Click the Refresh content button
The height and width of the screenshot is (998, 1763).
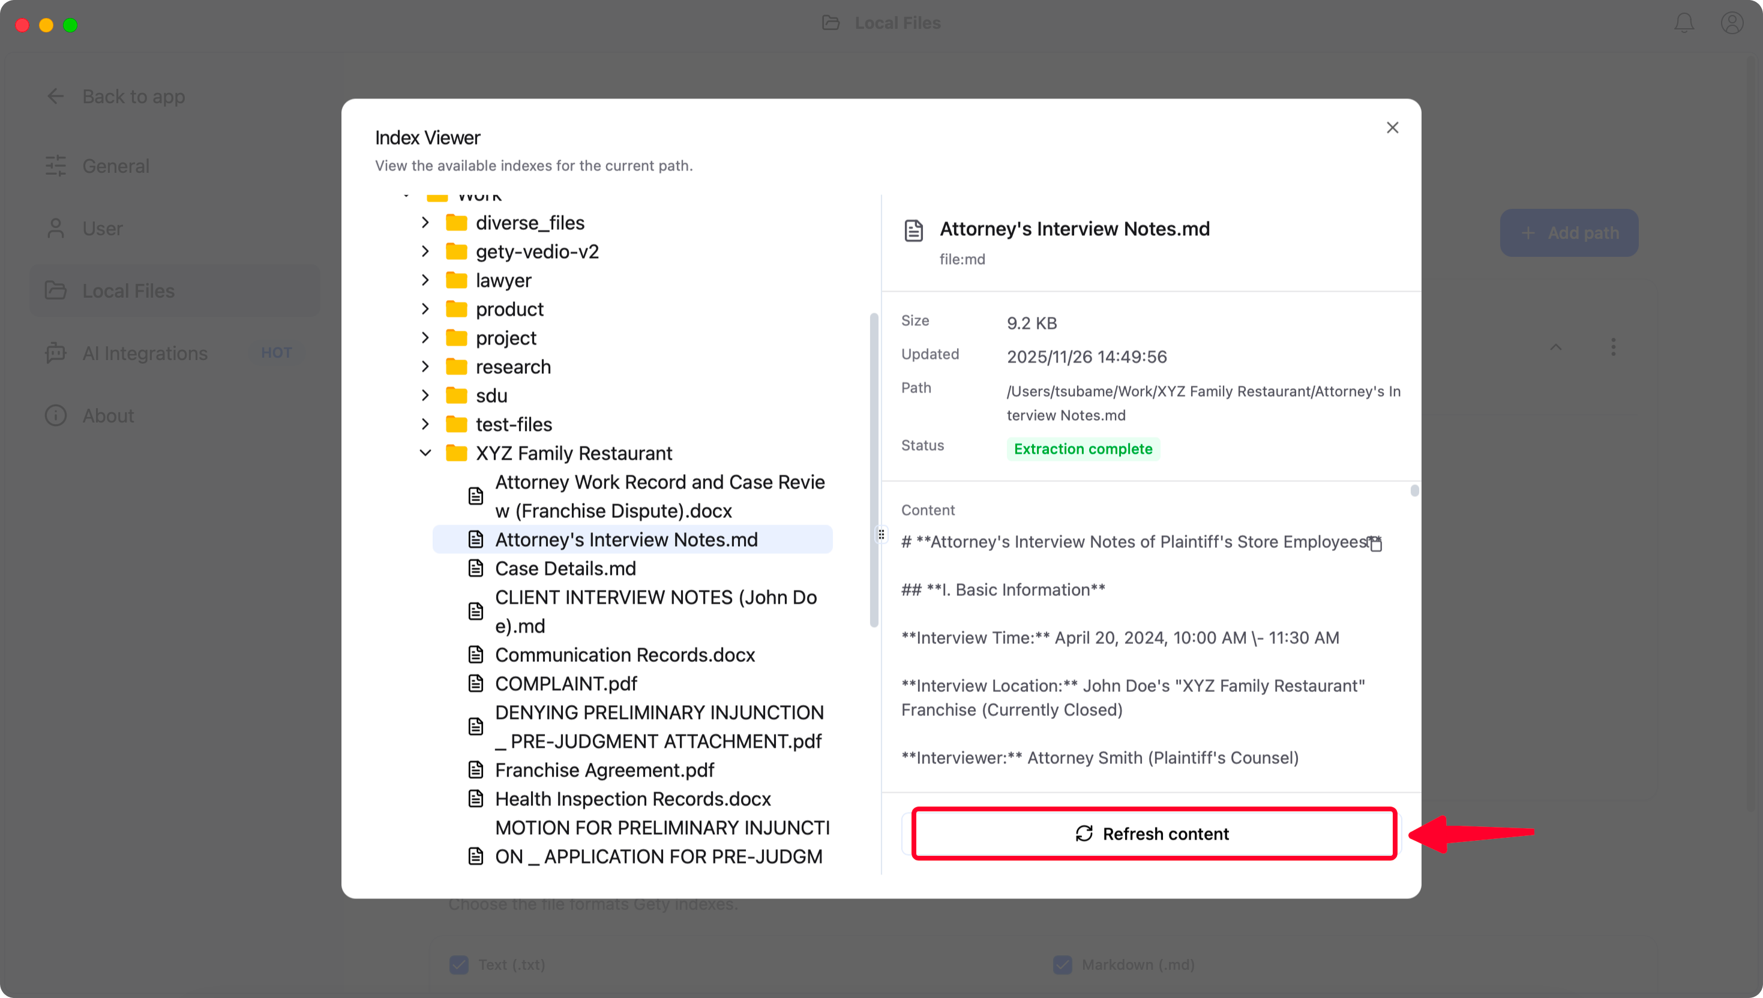coord(1153,834)
